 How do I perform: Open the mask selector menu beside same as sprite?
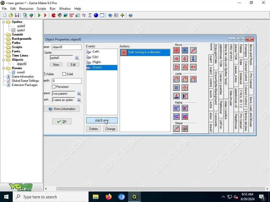(79, 100)
